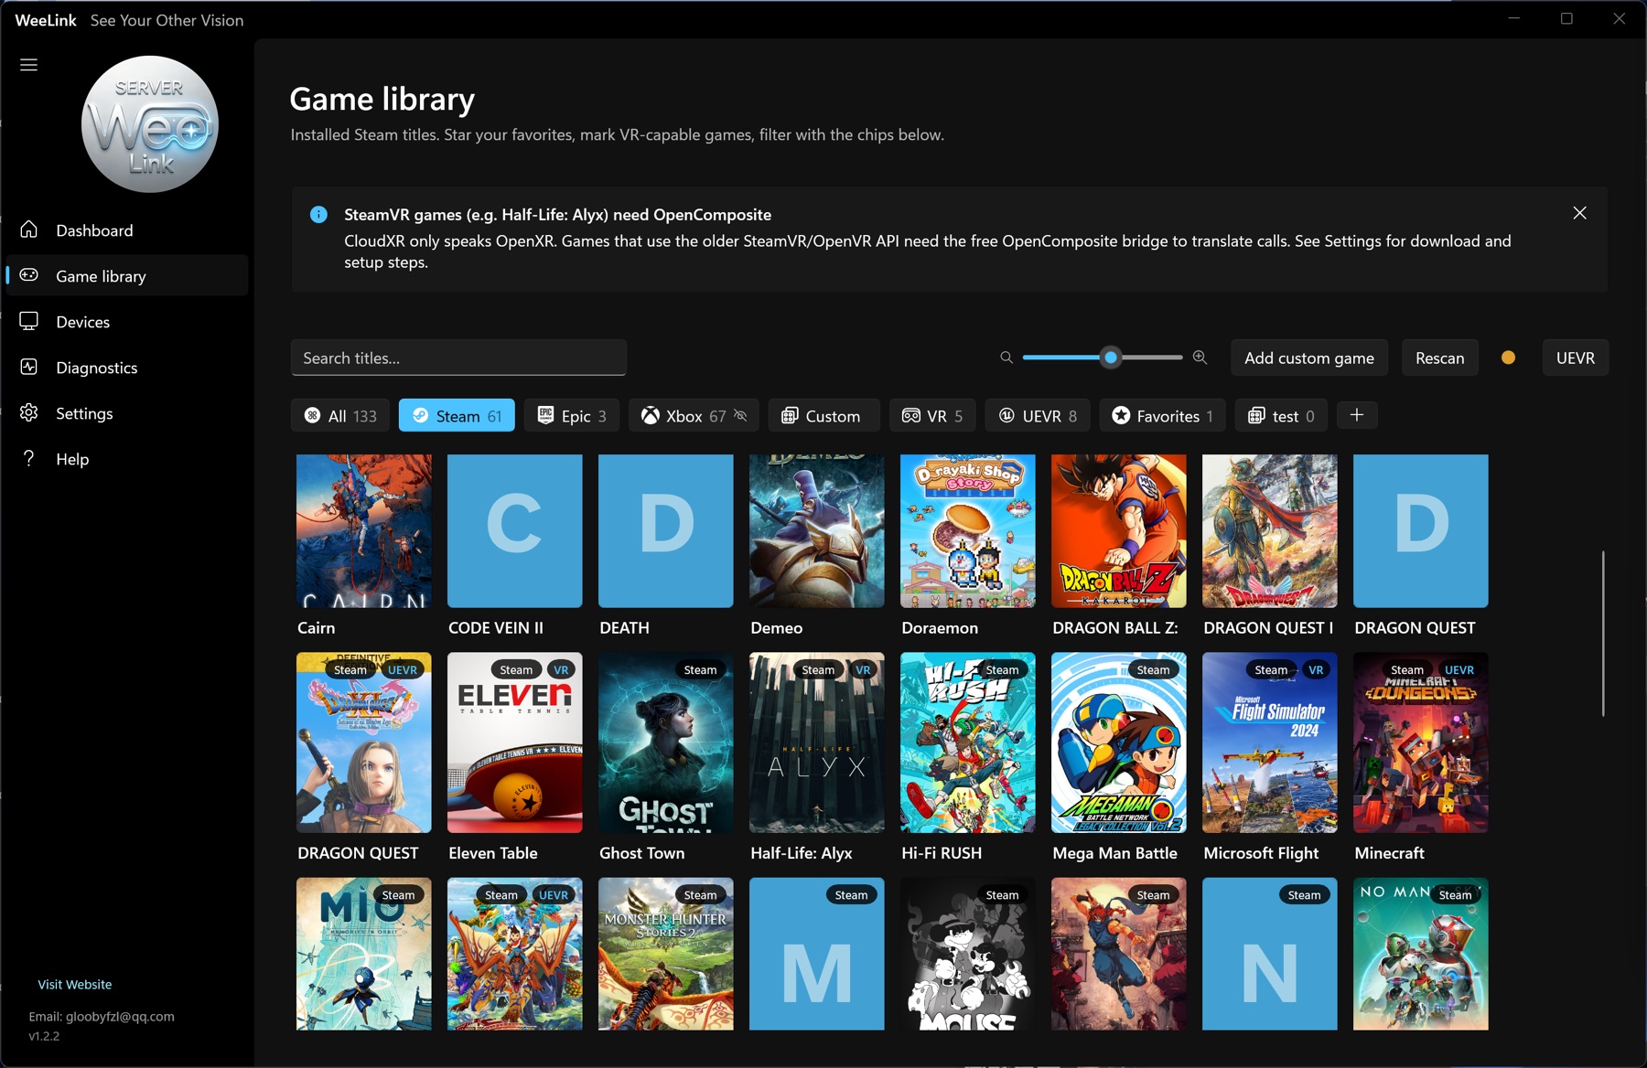
Task: Select the Xbox 67 filter chip
Action: (x=694, y=415)
